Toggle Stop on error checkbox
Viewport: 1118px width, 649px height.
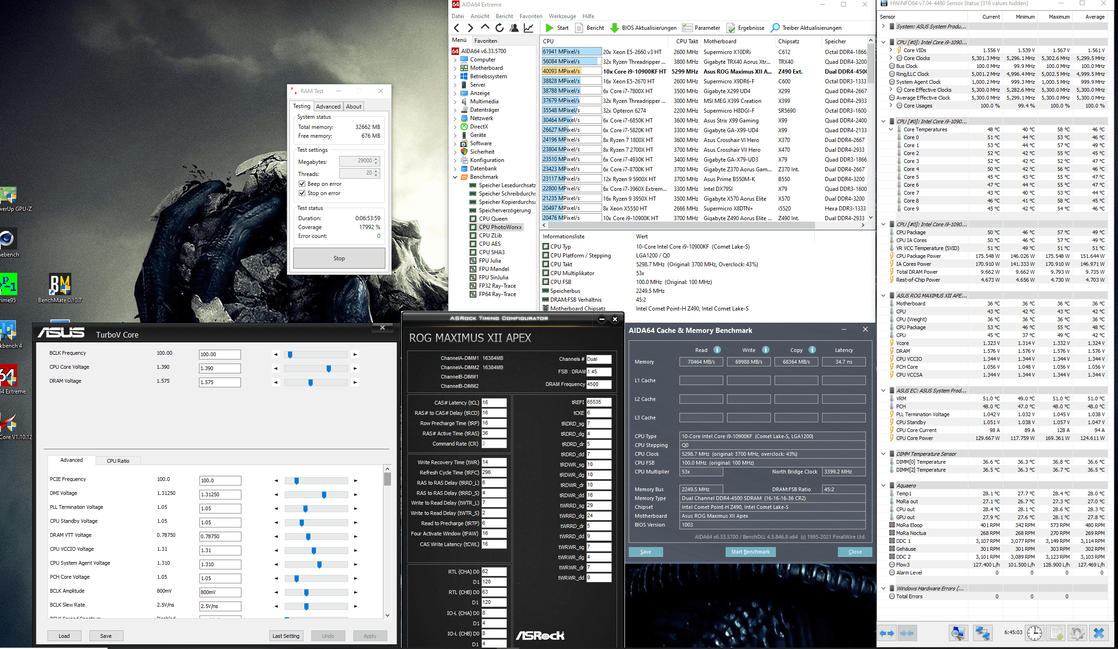(302, 193)
